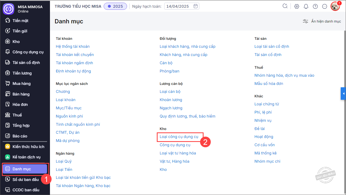Open Loại khách hàng, nhà cung cấp link
This screenshot has height=195, width=346.
click(188, 46)
